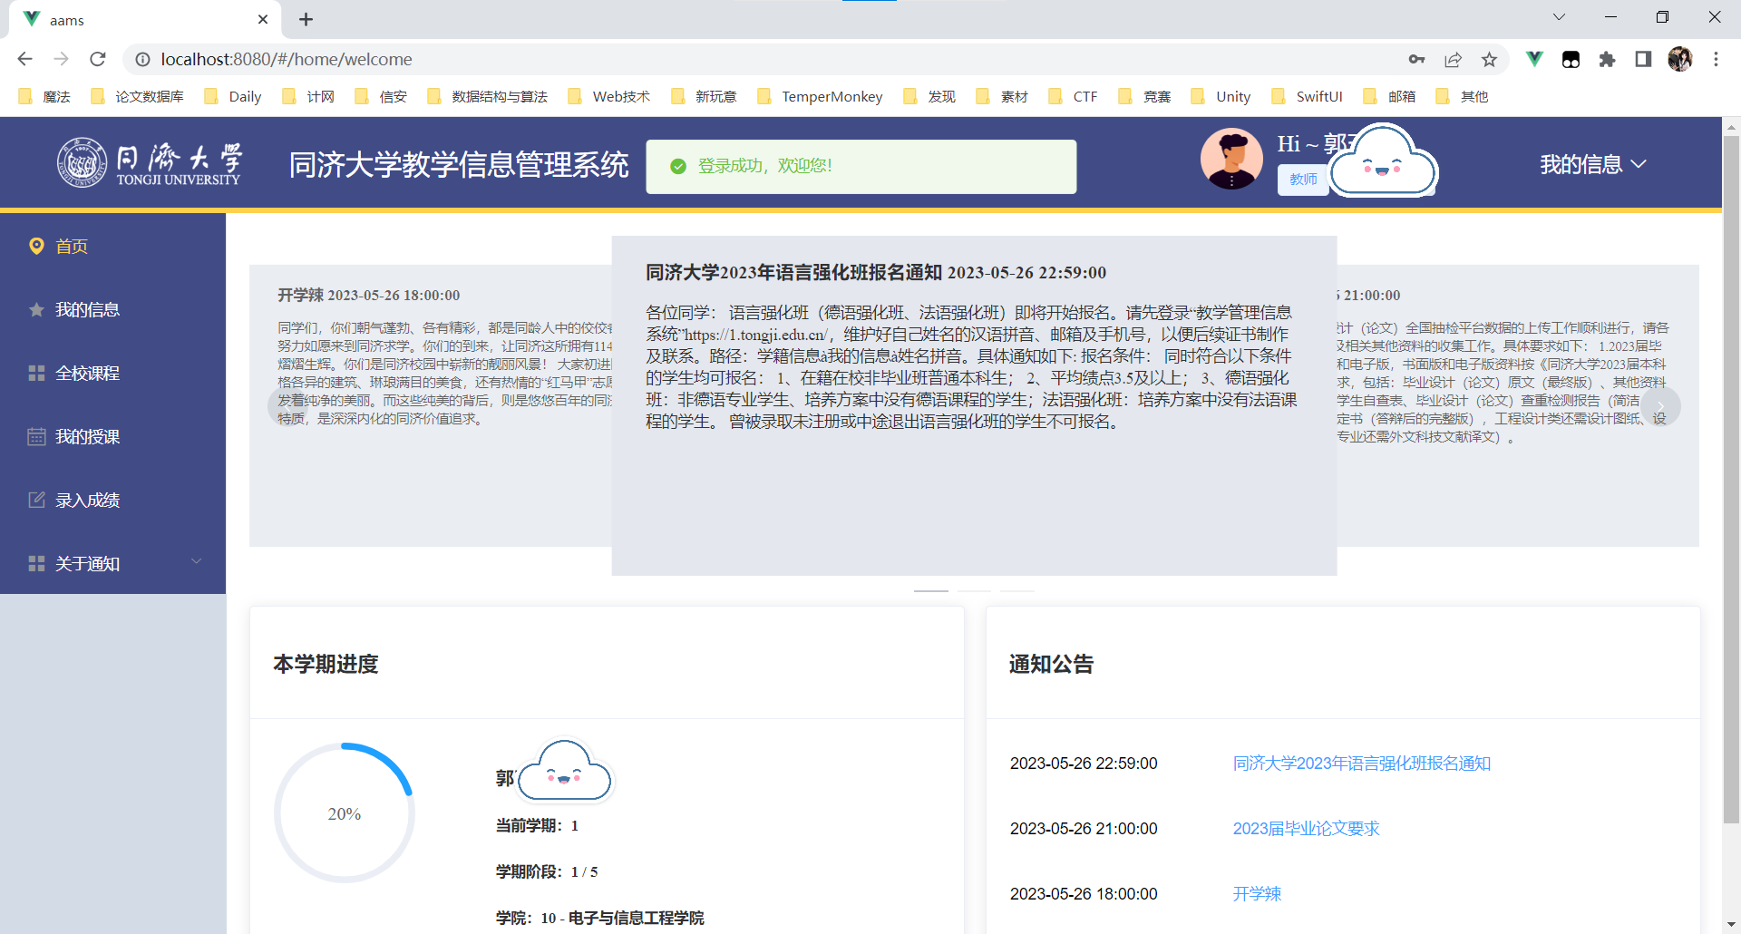Click the 20% semester progress circle
The width and height of the screenshot is (1741, 934).
[x=345, y=813]
